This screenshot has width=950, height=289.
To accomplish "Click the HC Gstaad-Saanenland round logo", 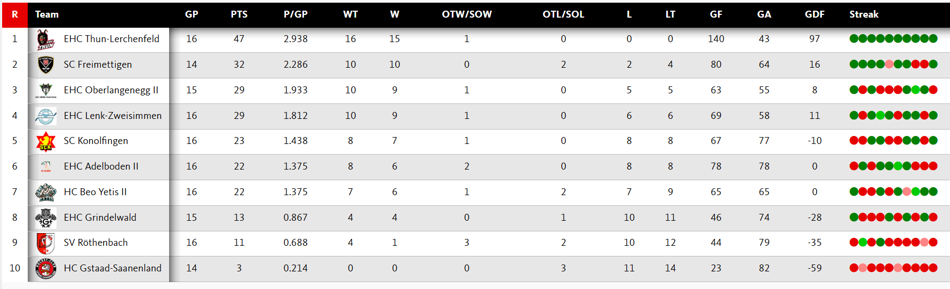I will click(x=46, y=268).
